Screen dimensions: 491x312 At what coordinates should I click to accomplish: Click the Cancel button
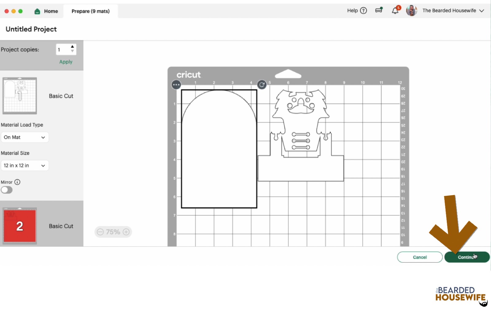[419, 257]
